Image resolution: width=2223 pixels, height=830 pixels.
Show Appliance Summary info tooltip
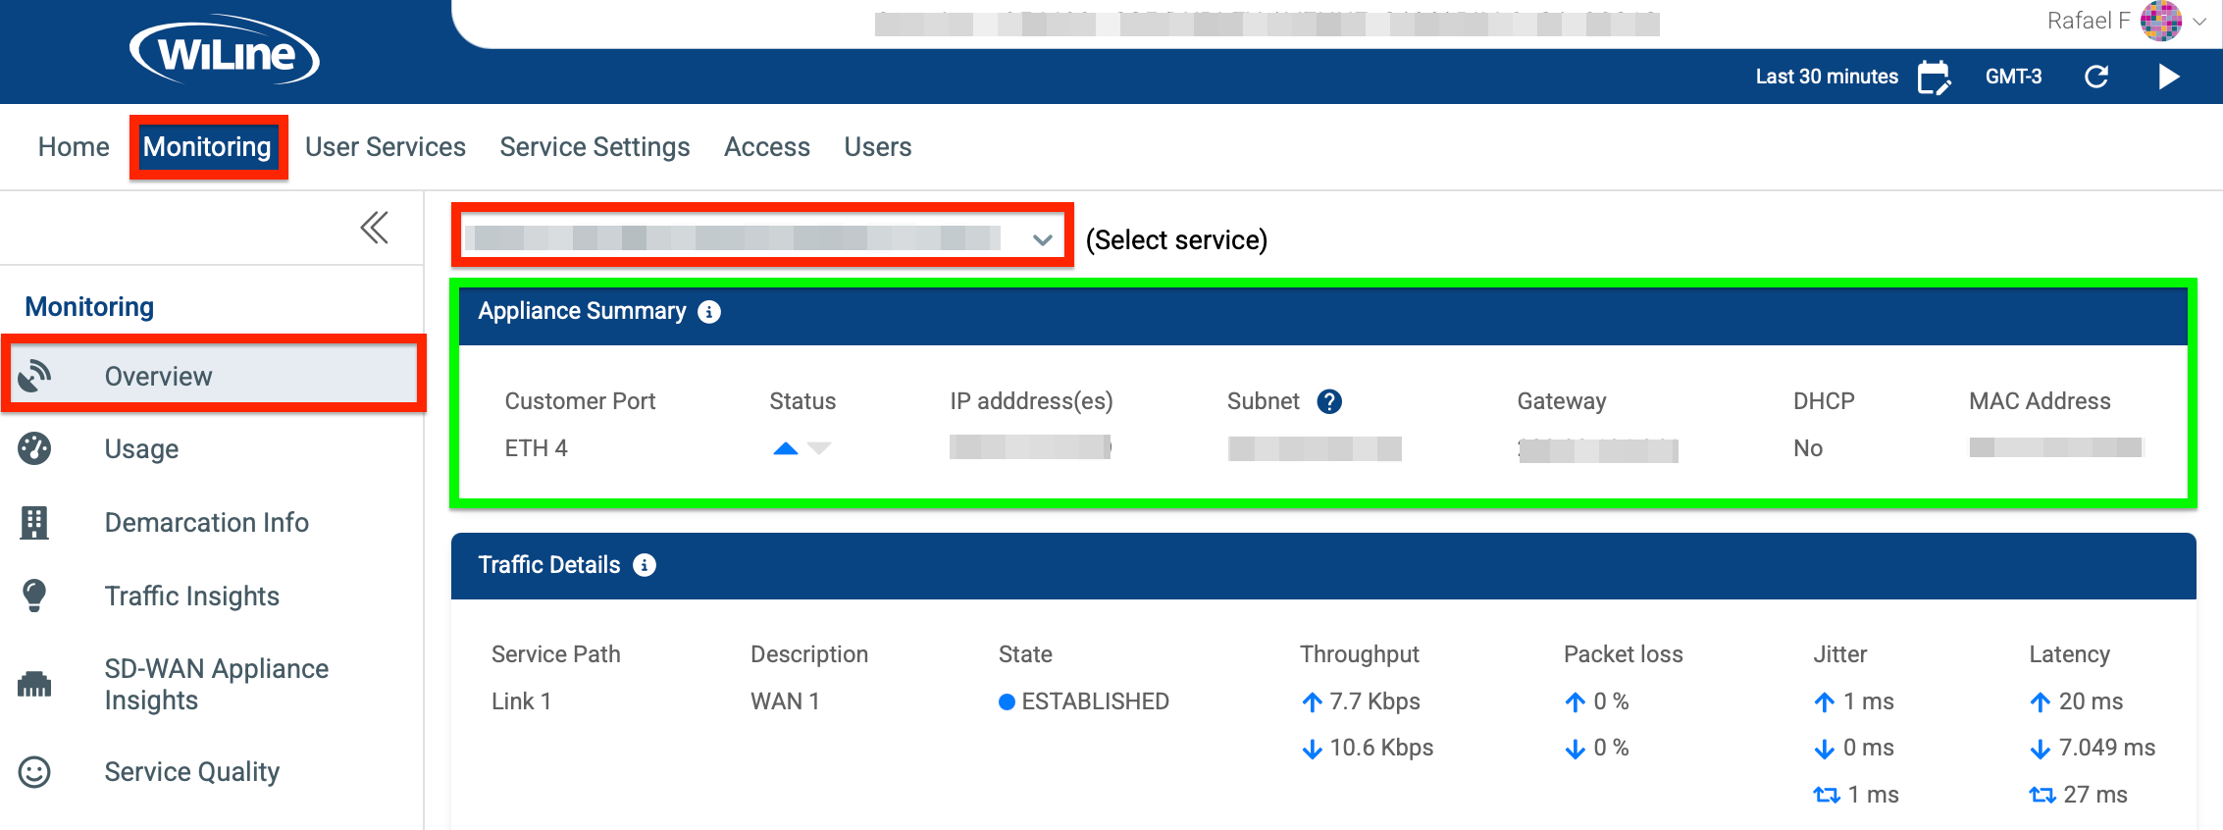709,312
